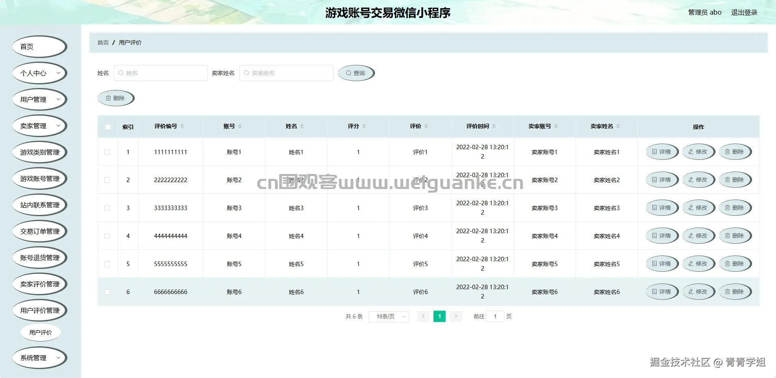Remove row 3333333333 via 删除
The width and height of the screenshot is (776, 378).
point(735,208)
